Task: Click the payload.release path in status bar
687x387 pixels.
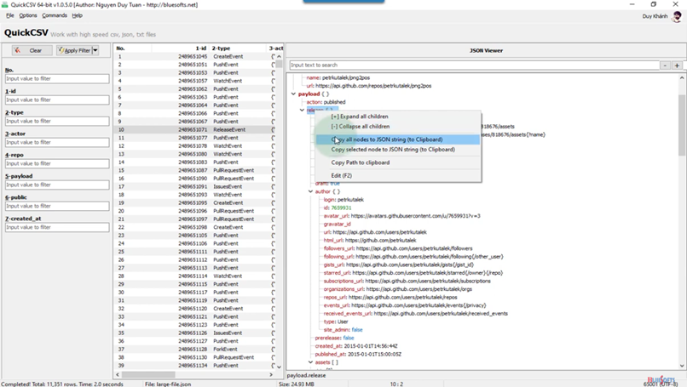Action: [306, 375]
